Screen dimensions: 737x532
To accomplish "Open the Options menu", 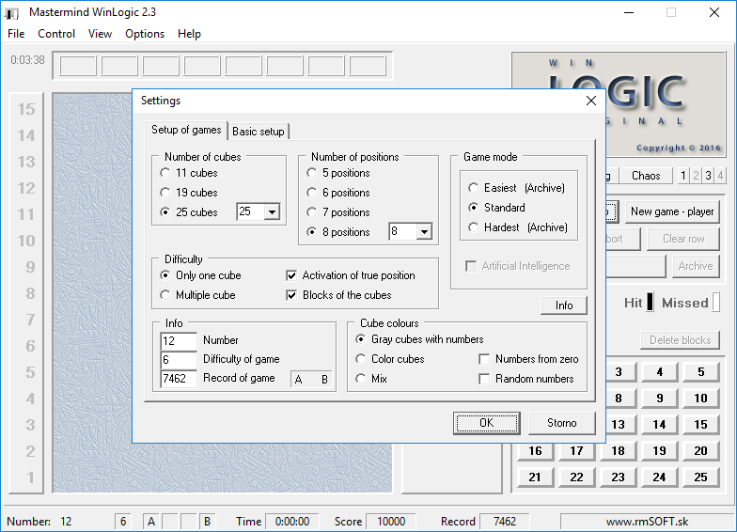I will click(x=145, y=34).
